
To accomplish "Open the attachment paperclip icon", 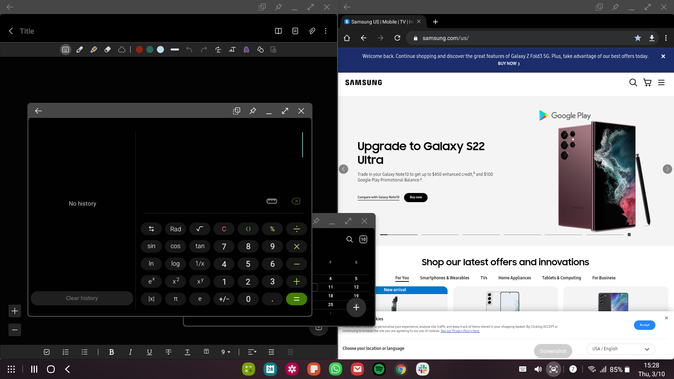I will point(312,31).
